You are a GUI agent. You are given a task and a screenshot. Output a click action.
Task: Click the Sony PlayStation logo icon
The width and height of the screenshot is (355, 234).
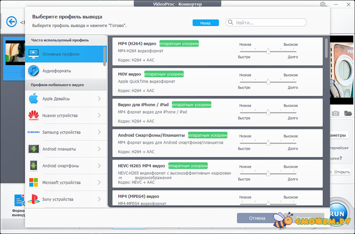(33, 199)
